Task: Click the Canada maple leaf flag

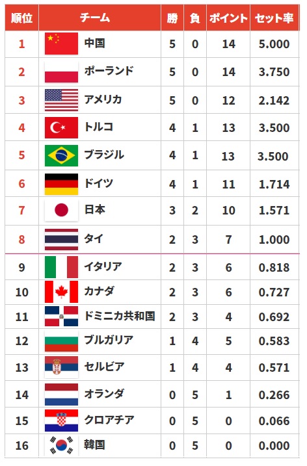Action: tap(61, 292)
